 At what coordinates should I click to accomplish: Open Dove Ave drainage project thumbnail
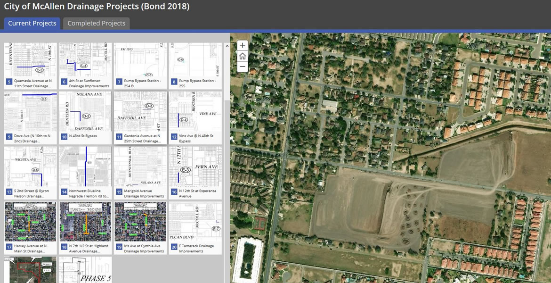(x=31, y=112)
